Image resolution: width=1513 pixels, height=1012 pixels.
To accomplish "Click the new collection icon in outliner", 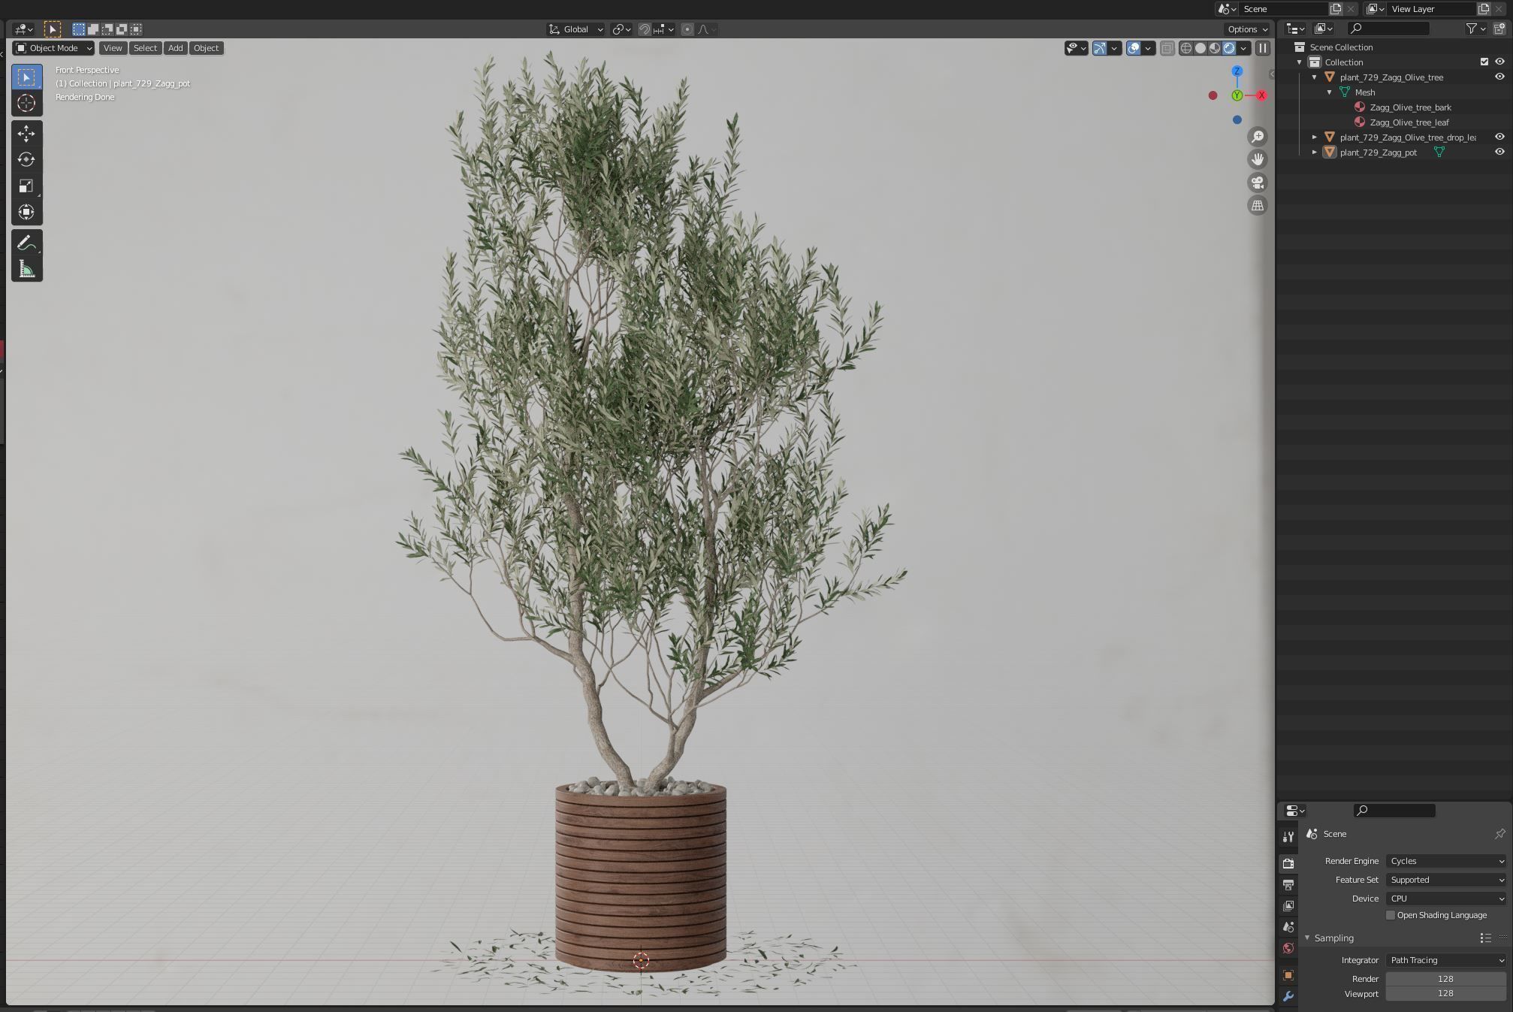I will point(1499,29).
